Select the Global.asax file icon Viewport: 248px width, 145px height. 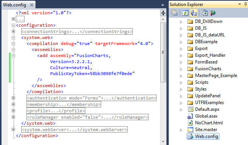tap(190, 116)
